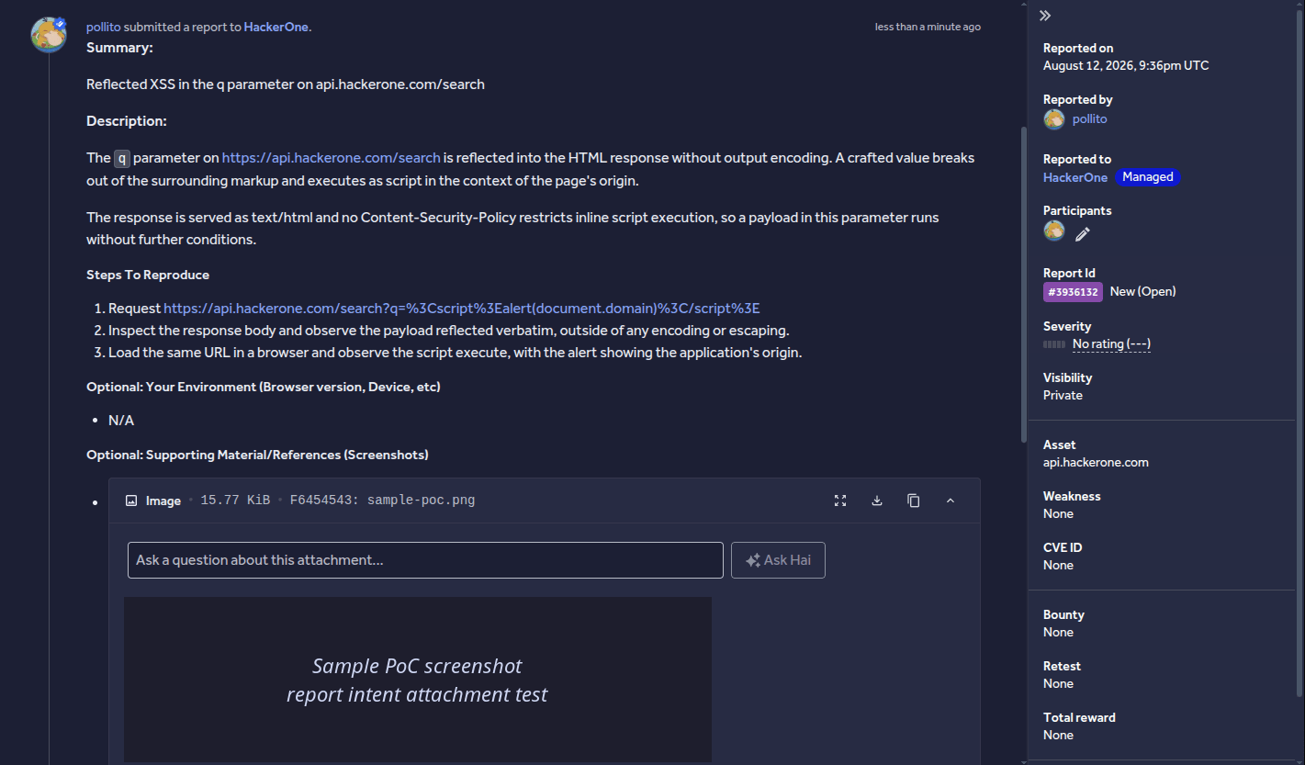The width and height of the screenshot is (1305, 765).
Task: Click asset value api.hackerone.com
Action: 1096,463
